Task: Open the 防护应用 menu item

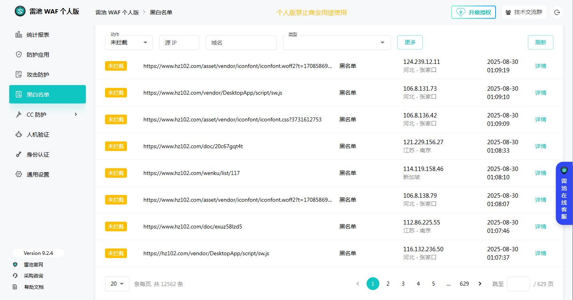Action: point(48,55)
